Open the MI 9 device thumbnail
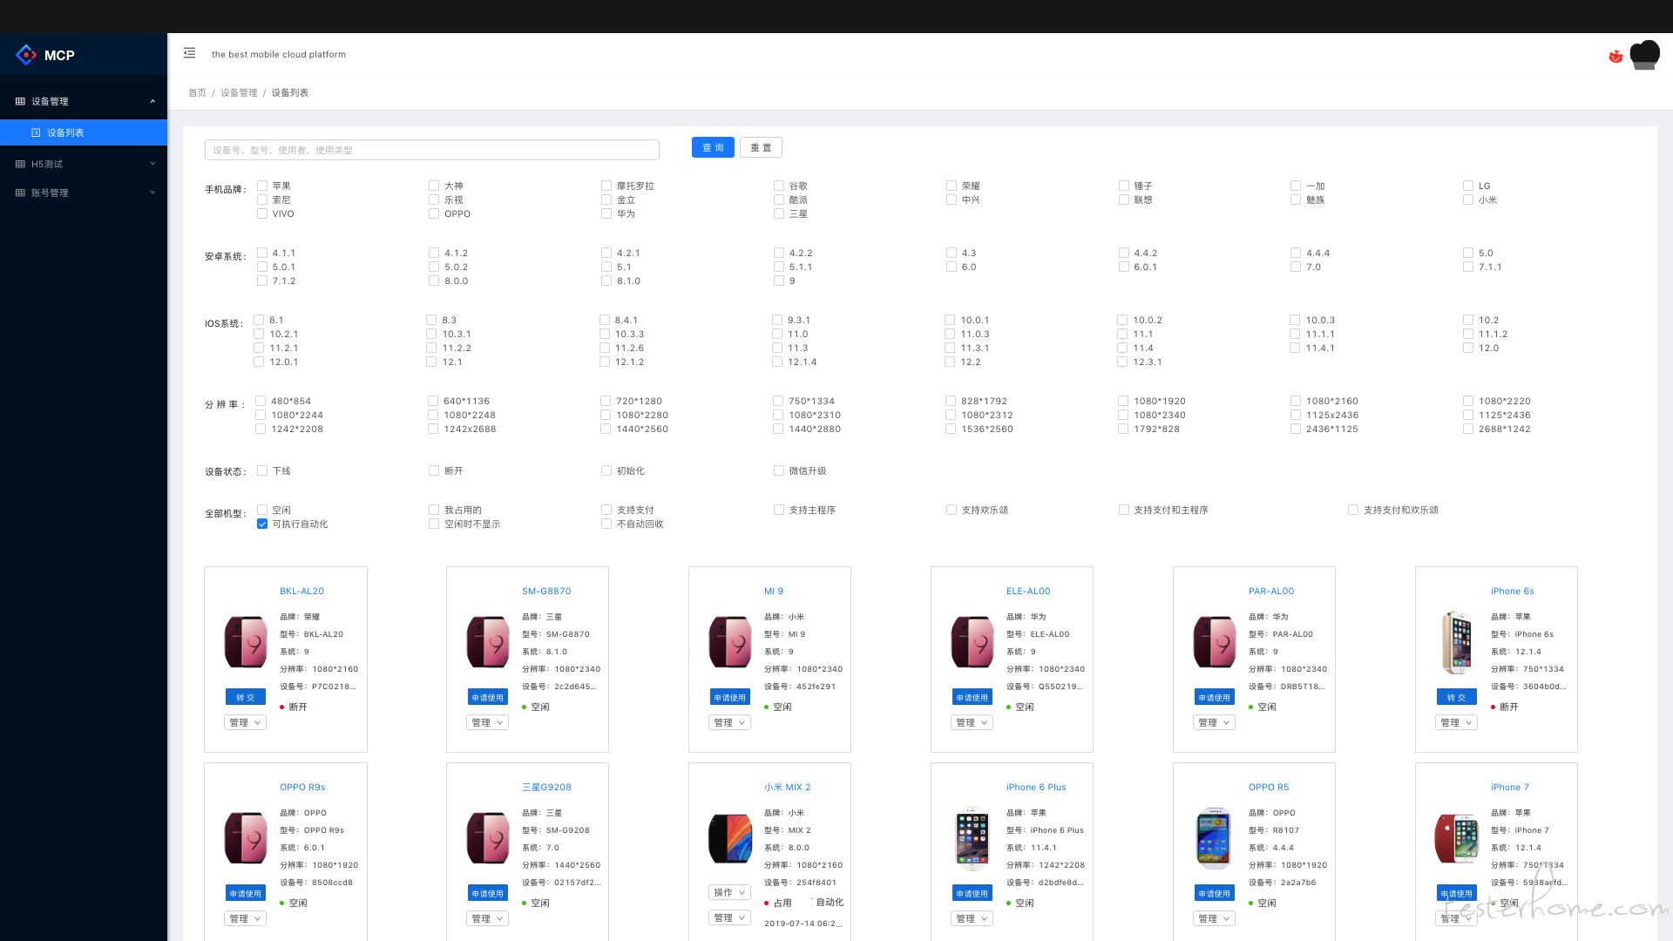 click(x=730, y=642)
